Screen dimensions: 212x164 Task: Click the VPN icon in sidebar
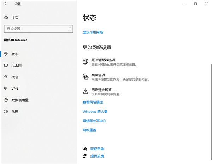(6, 89)
